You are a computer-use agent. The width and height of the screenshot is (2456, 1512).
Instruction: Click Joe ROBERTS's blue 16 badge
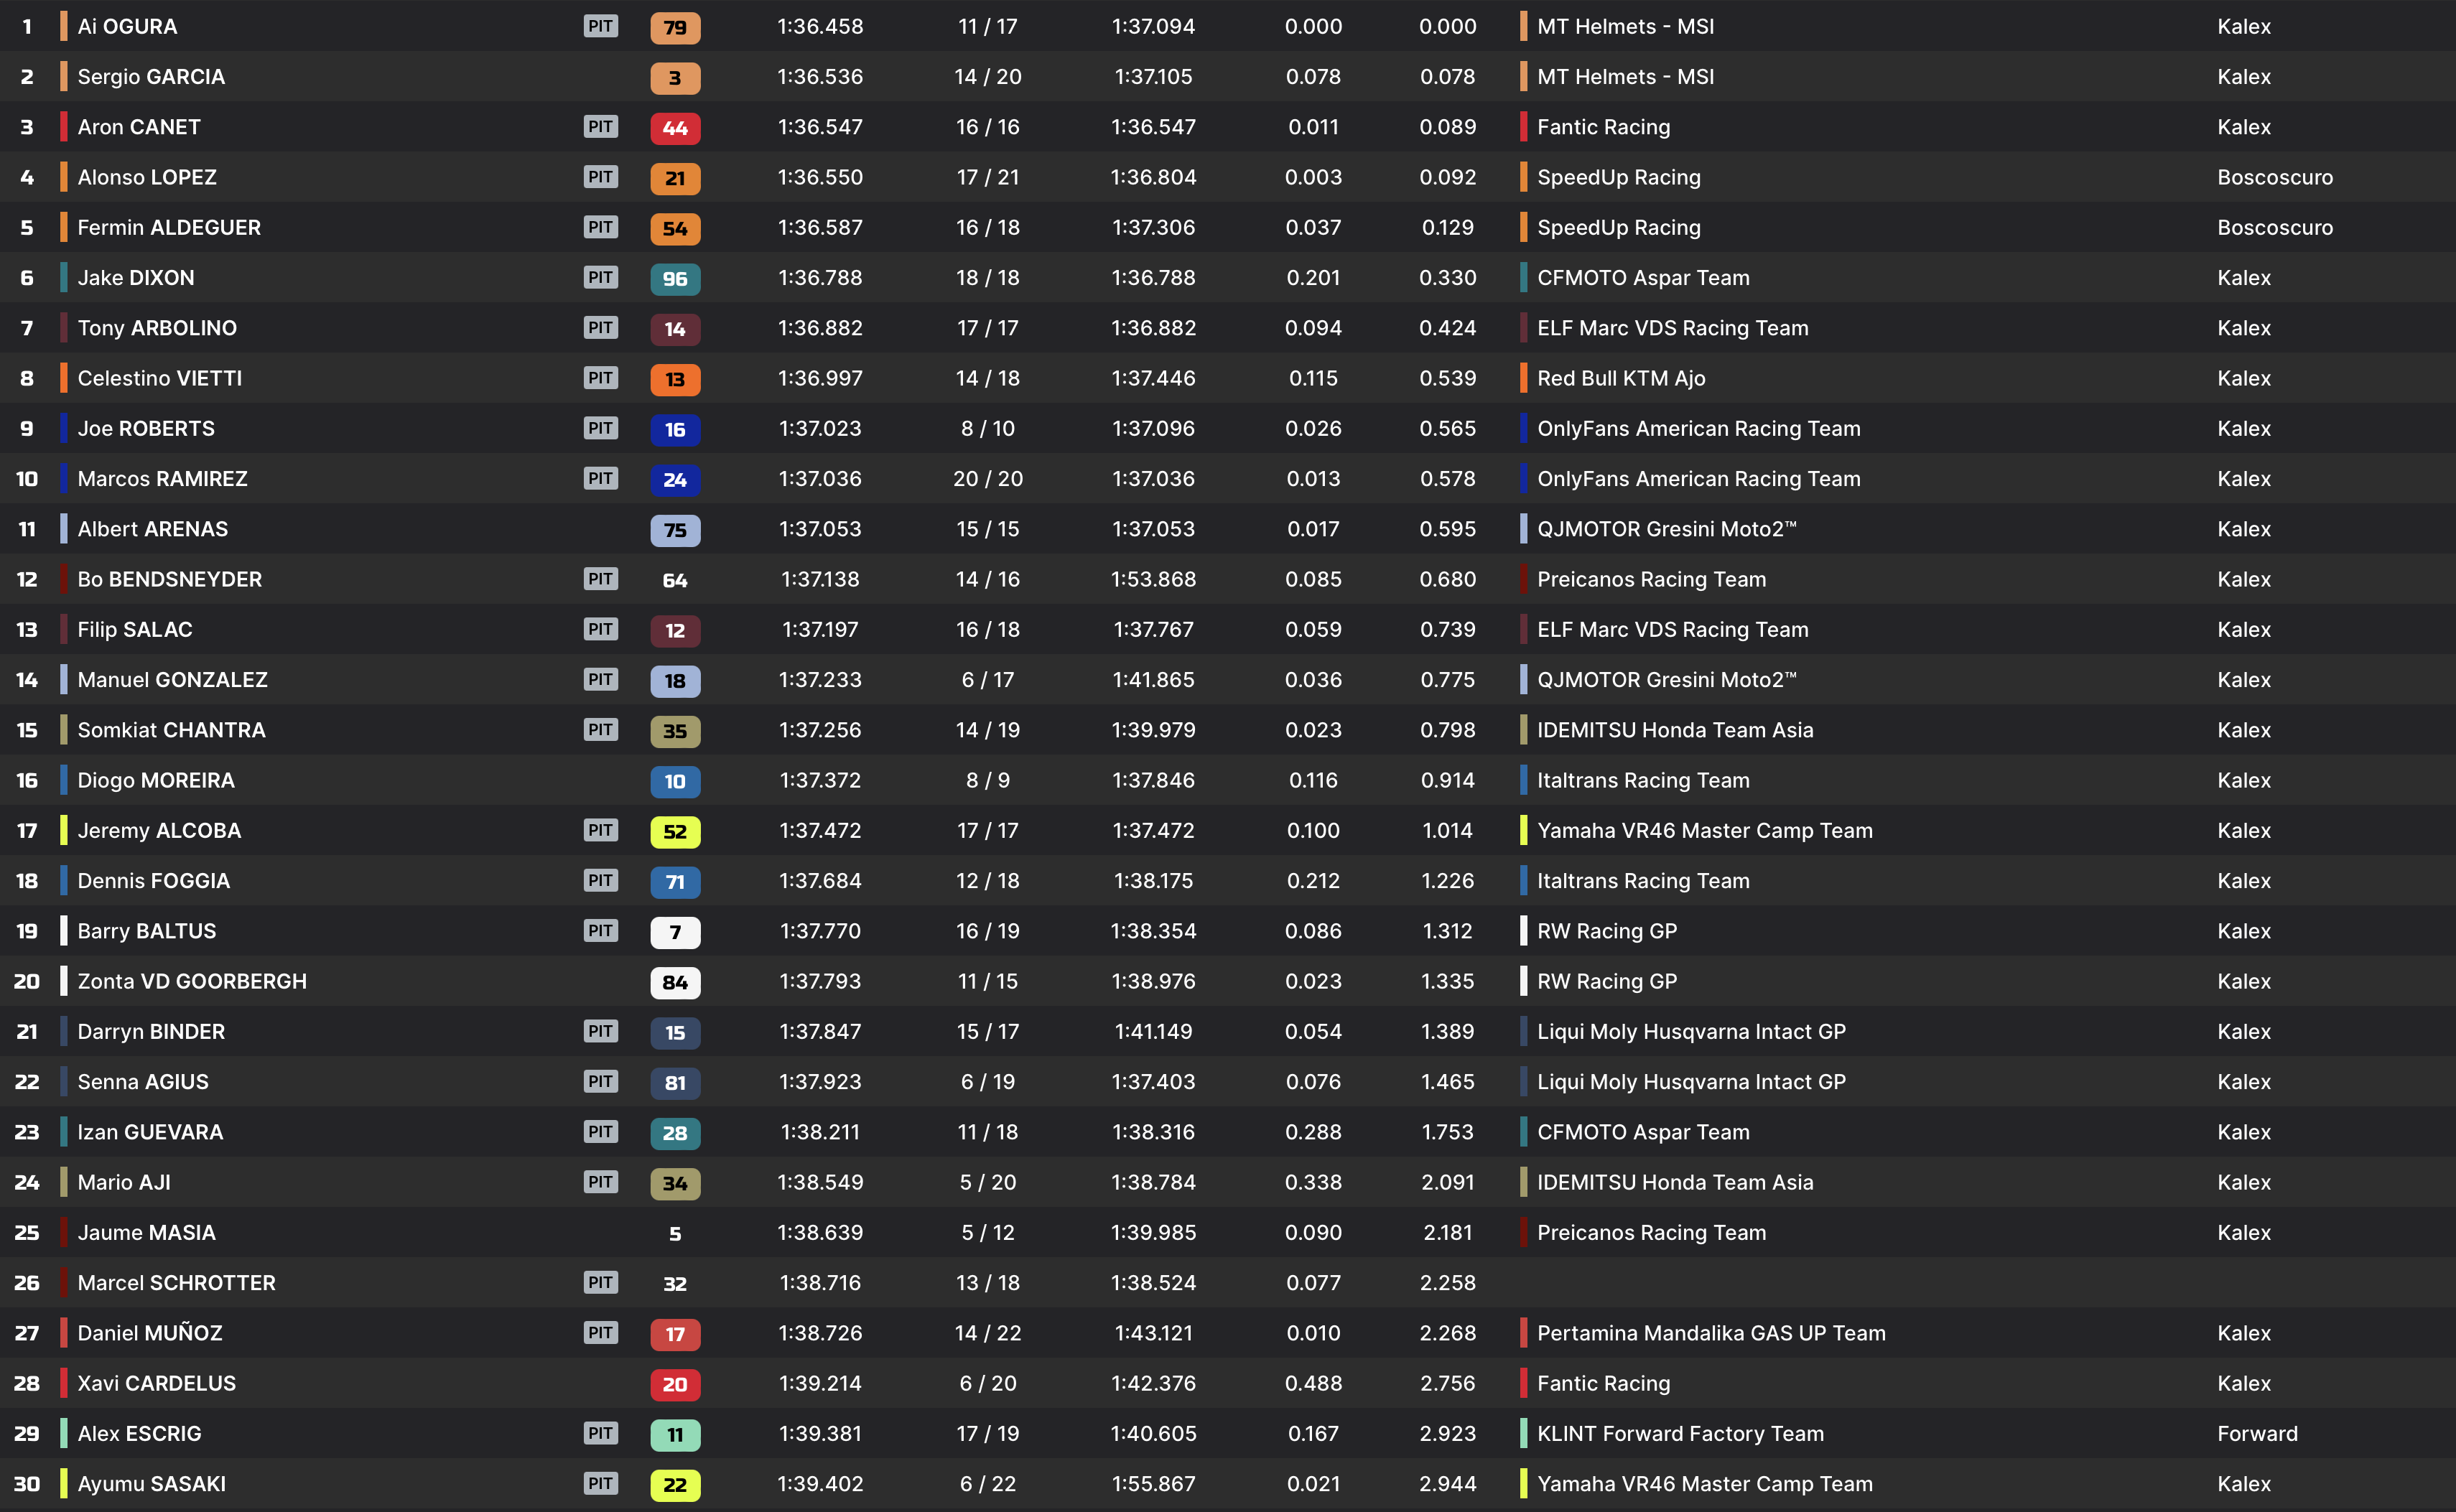[x=675, y=430]
